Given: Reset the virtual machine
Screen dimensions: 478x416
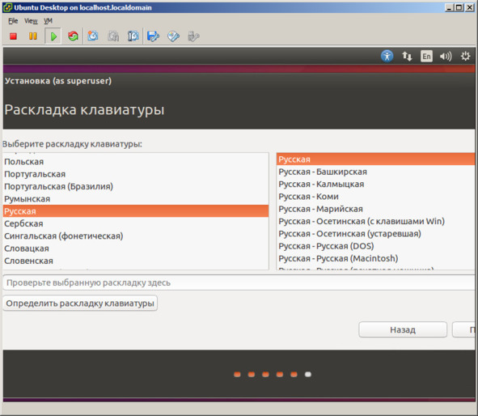Looking at the screenshot, I should point(73,36).
